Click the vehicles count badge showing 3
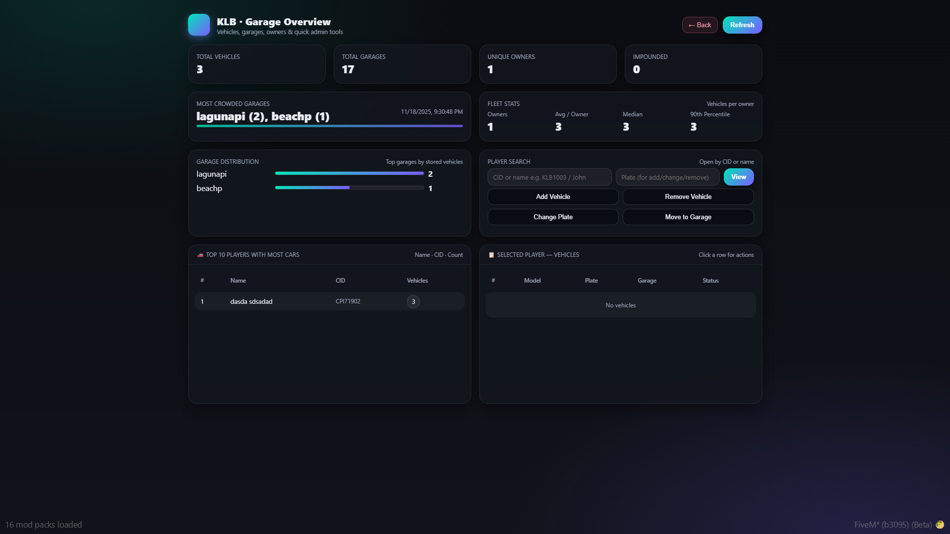The height and width of the screenshot is (534, 950). click(413, 301)
